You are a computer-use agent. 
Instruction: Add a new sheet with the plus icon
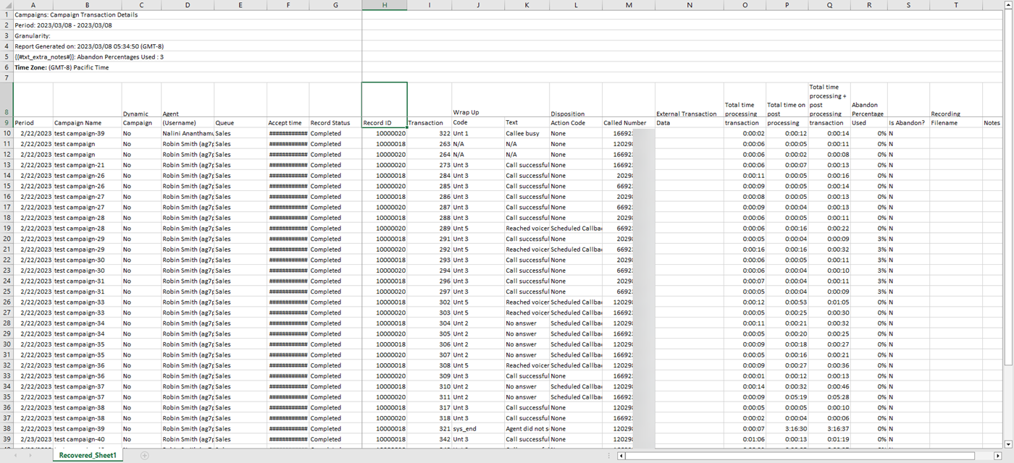[145, 456]
